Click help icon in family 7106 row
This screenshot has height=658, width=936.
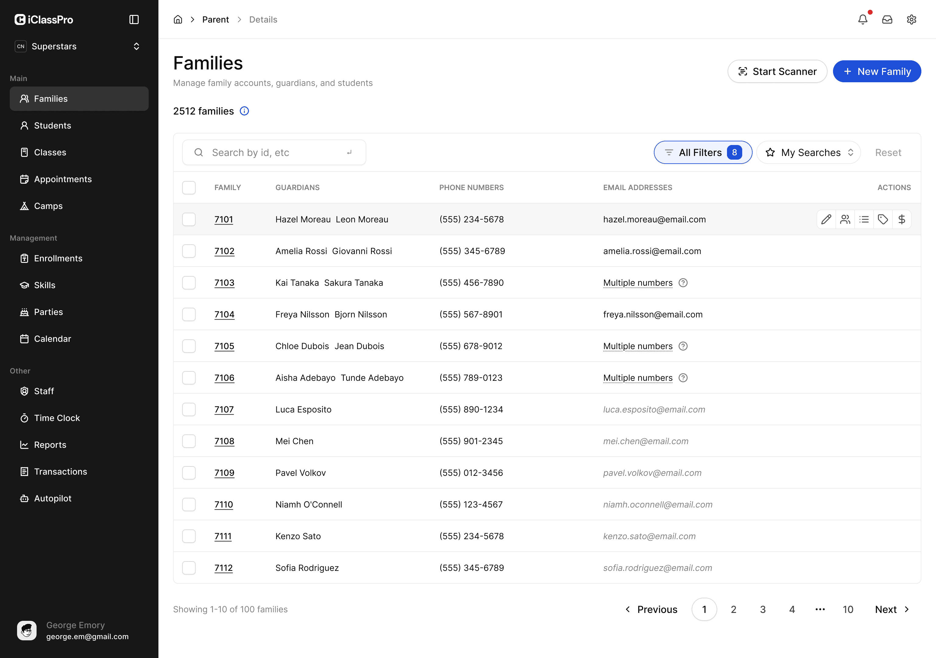tap(683, 378)
